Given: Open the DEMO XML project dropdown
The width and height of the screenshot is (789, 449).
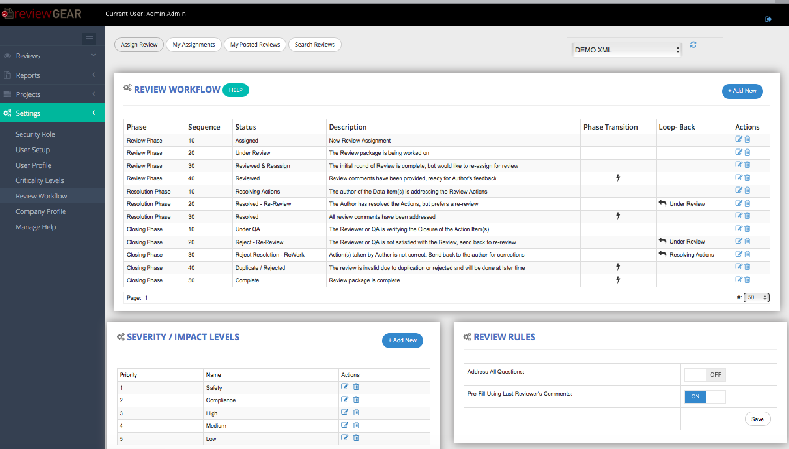Looking at the screenshot, I should pos(627,50).
